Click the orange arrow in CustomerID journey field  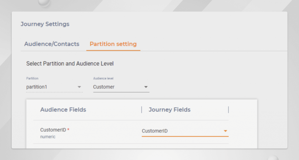[x=225, y=131]
